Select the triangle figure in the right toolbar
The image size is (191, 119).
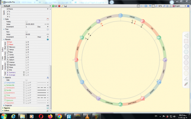click(186, 36)
